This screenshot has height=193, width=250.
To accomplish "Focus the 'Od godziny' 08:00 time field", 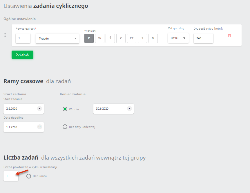I will coord(178,38).
